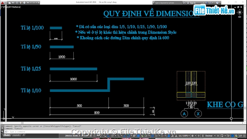247x139 pixels.
Task: Open the redo history dropdown arrow
Action: click(x=36, y=3)
